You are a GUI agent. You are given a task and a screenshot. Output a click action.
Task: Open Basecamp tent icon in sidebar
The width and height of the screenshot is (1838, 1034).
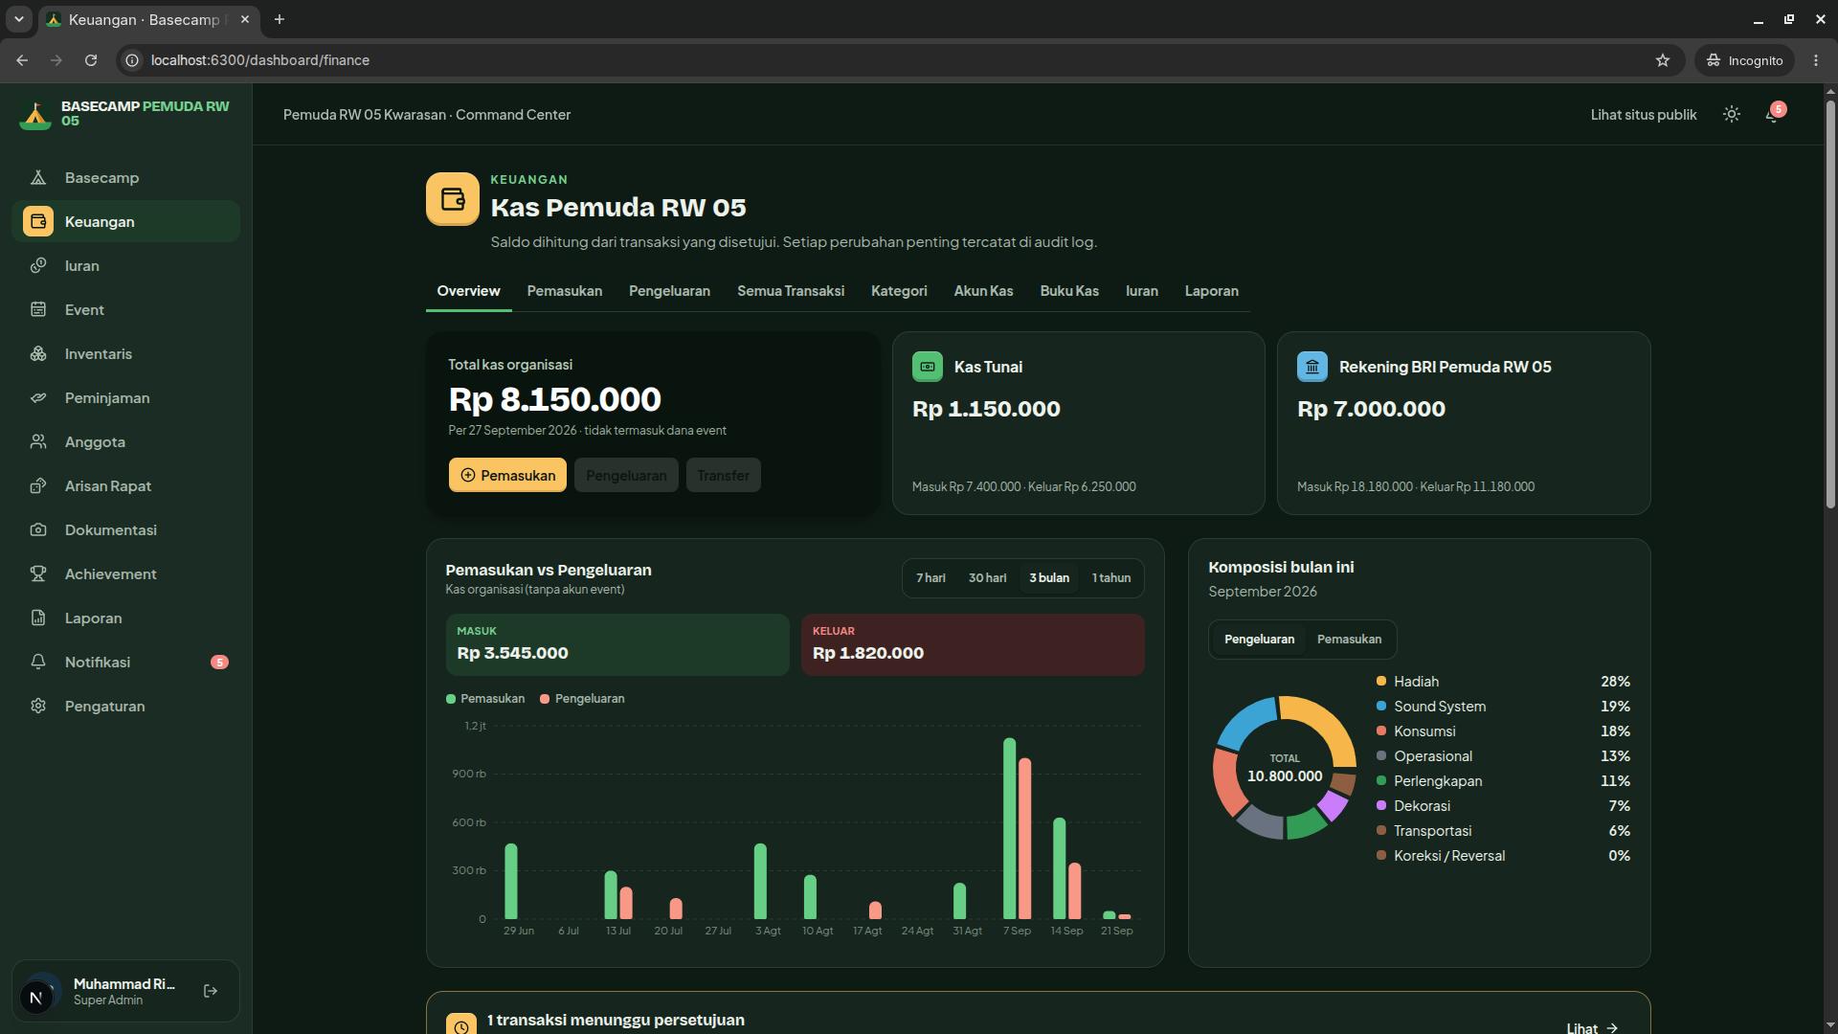click(x=38, y=178)
